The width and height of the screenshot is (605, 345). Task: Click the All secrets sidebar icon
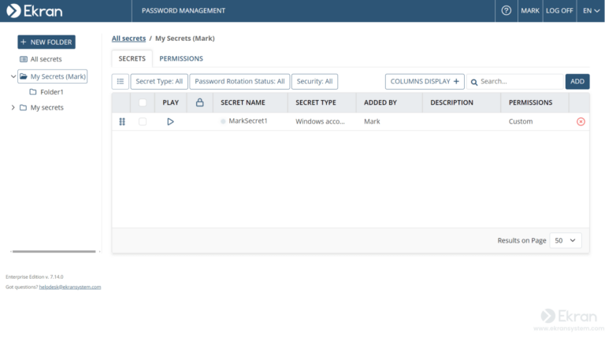(x=23, y=59)
